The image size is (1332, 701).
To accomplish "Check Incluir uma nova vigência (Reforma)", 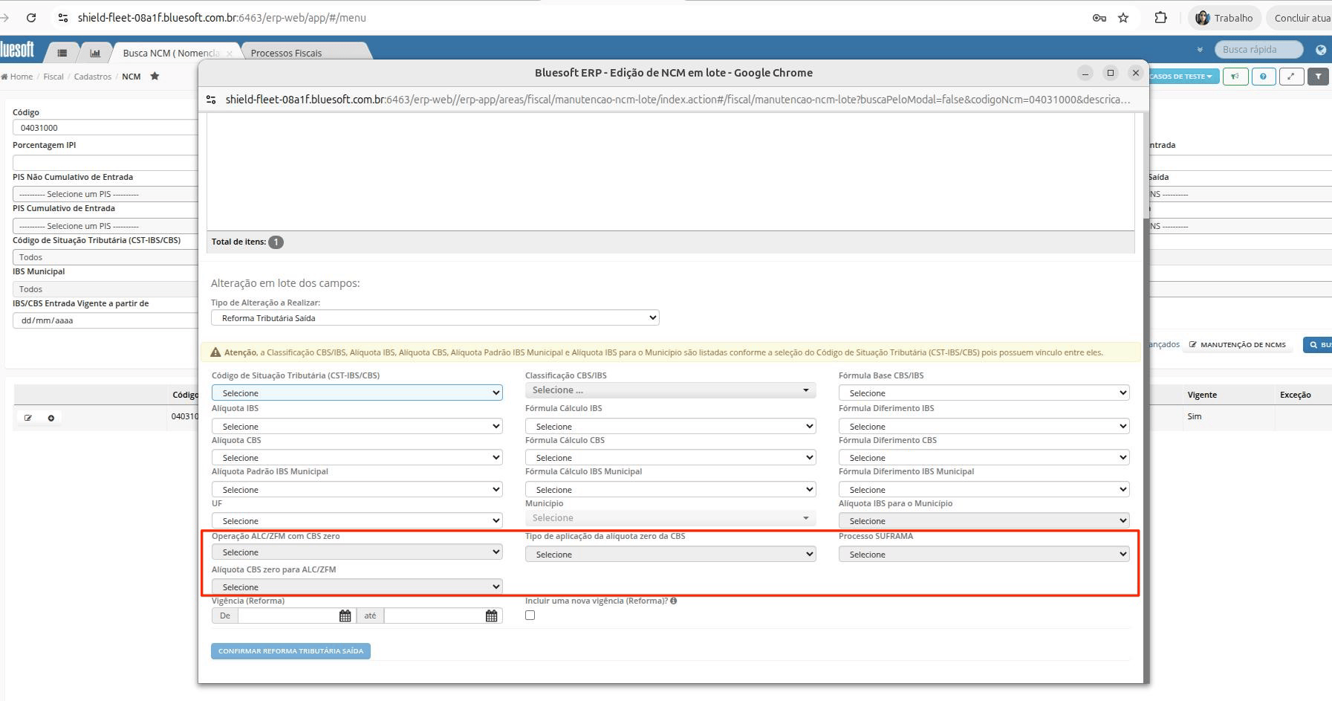I will [x=530, y=615].
